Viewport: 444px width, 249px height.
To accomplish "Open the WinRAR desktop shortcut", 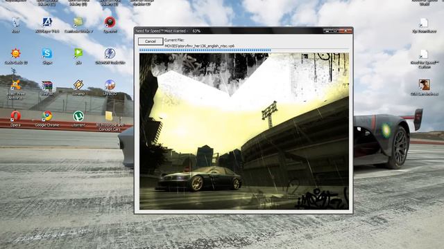I will pyautogui.click(x=47, y=87).
